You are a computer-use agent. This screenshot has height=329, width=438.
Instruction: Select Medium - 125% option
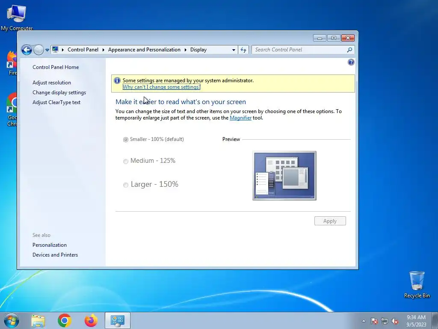[x=149, y=161]
